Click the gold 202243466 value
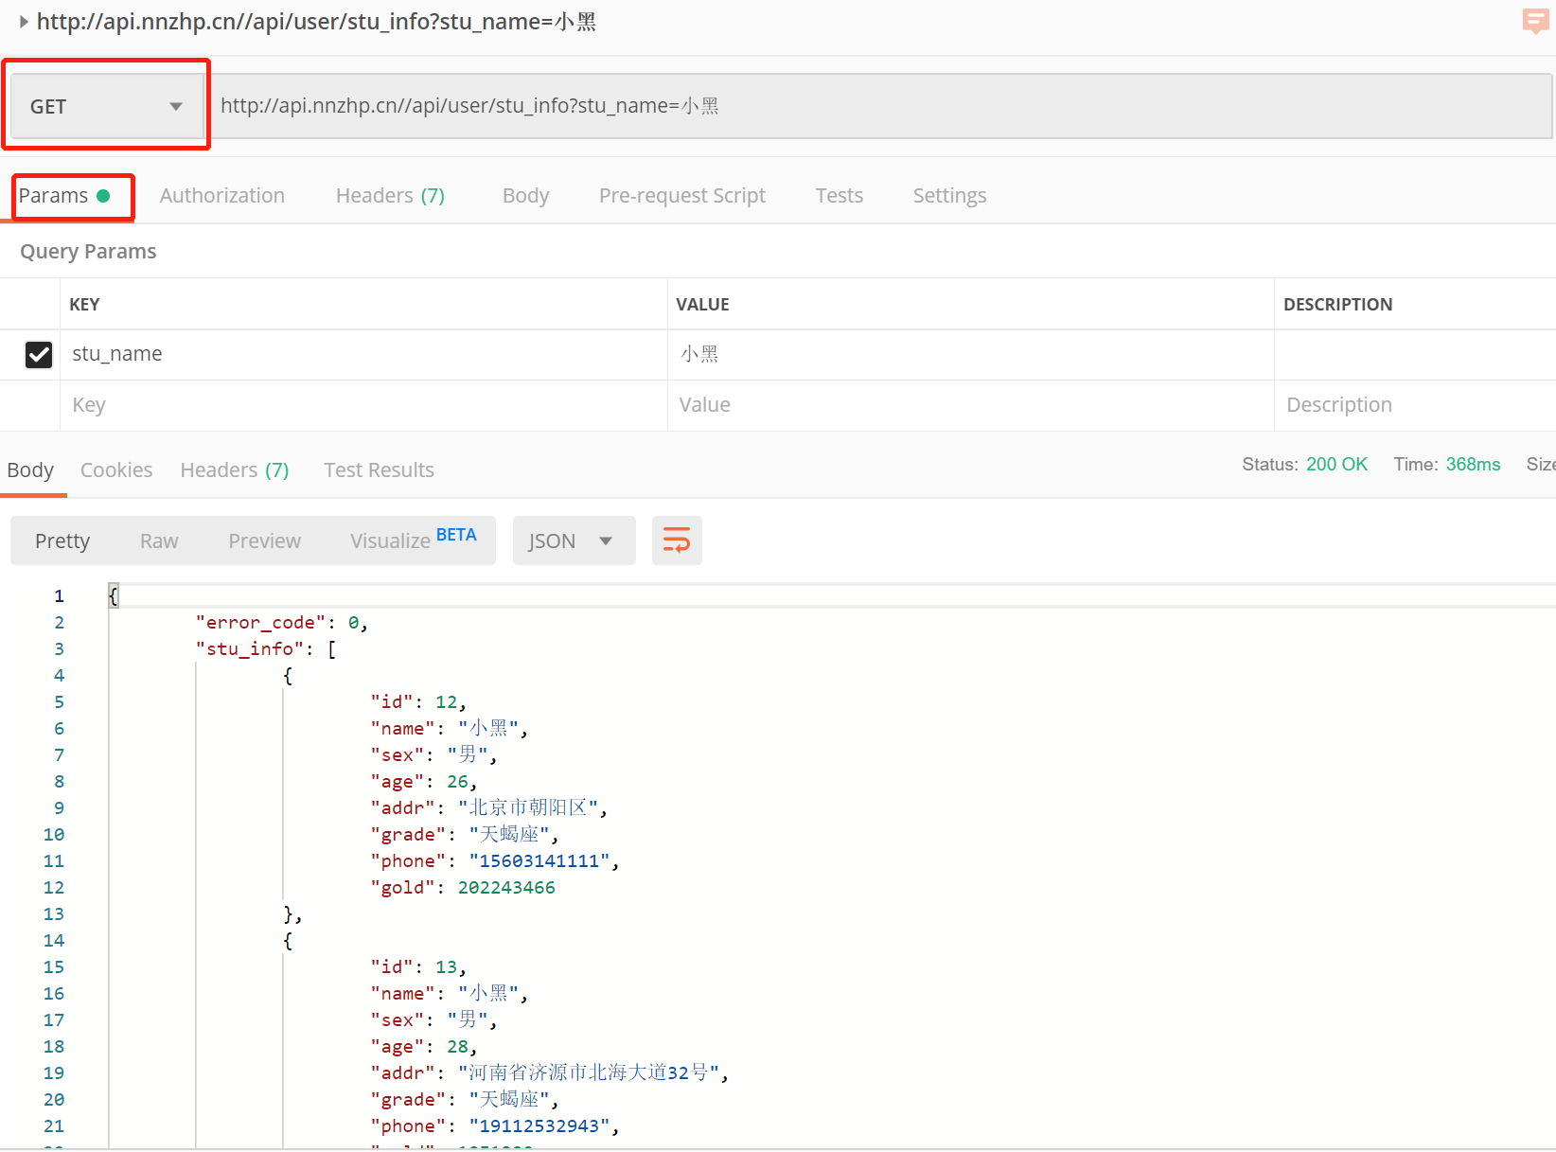Image resolution: width=1556 pixels, height=1152 pixels. [x=506, y=888]
